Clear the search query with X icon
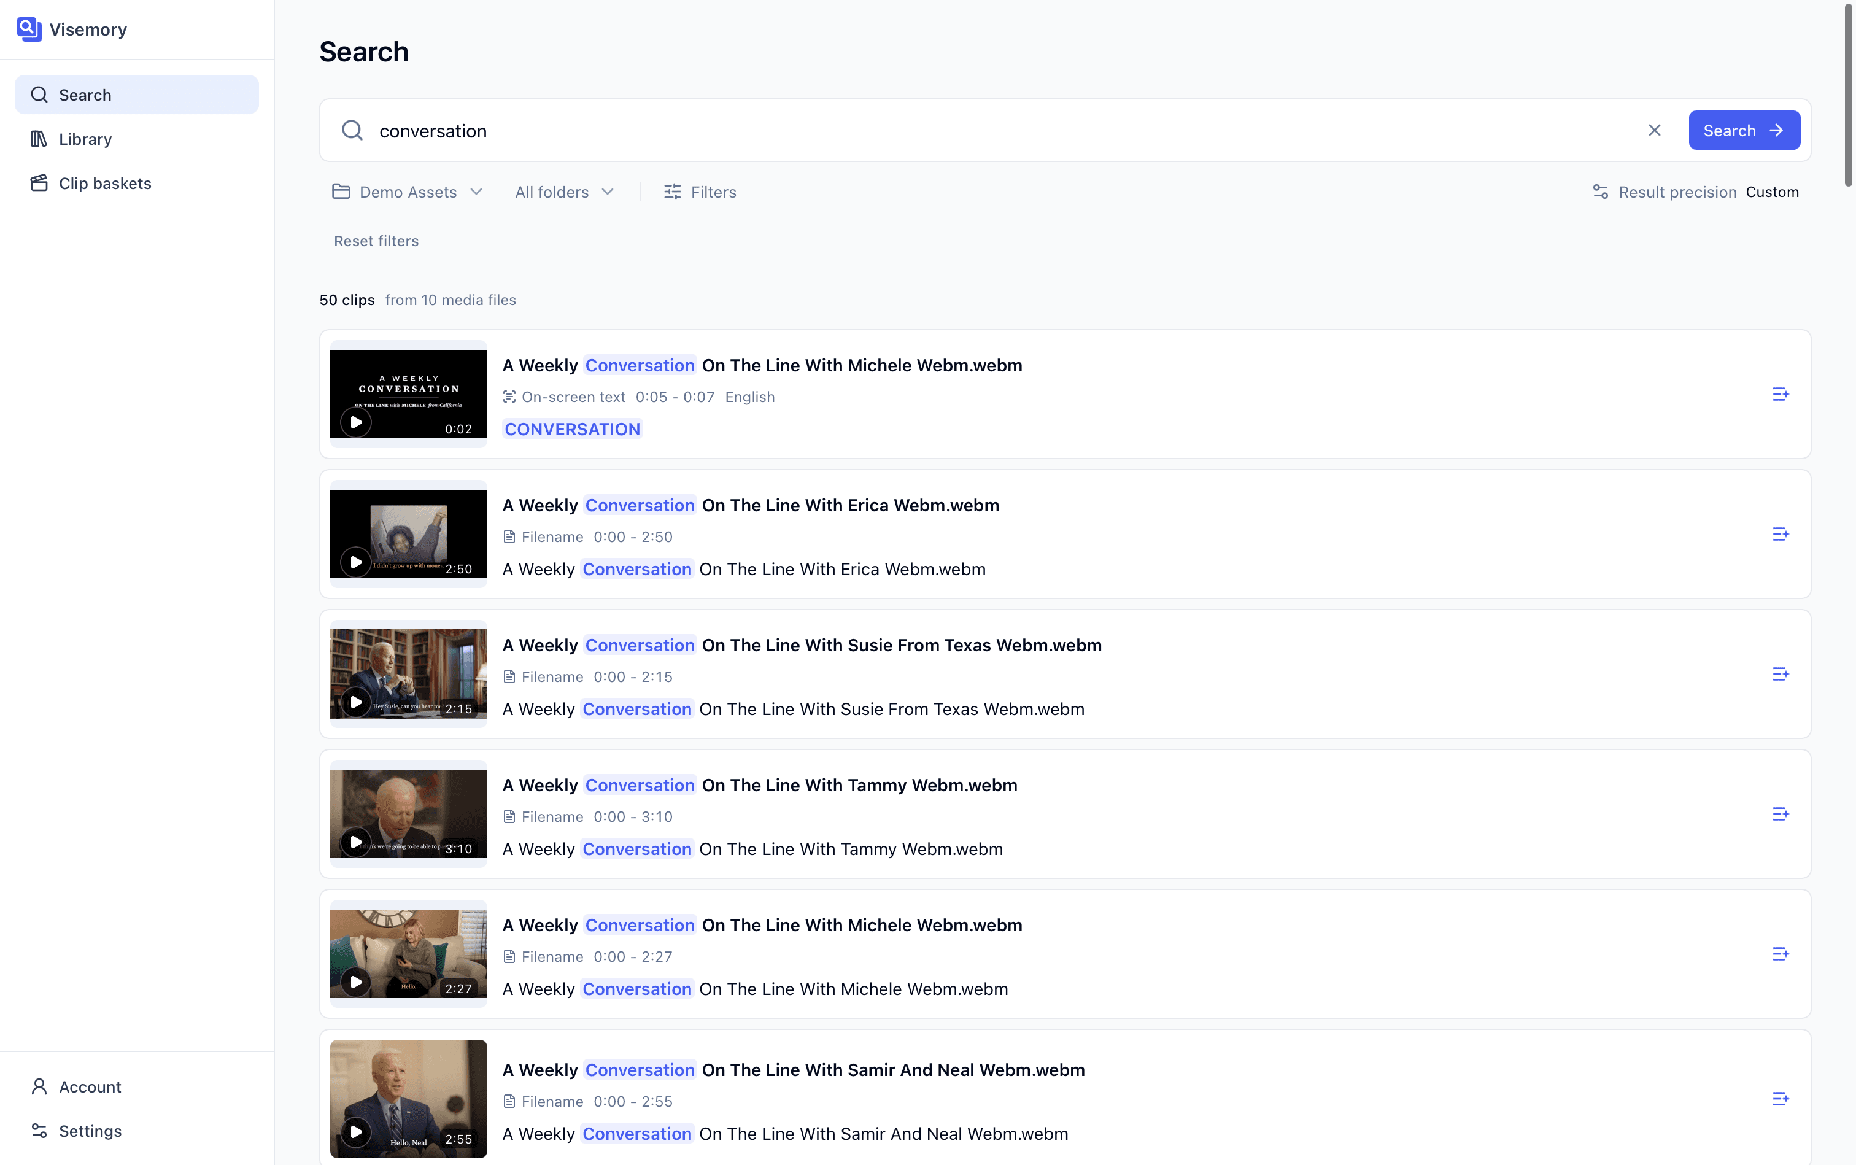 tap(1654, 130)
